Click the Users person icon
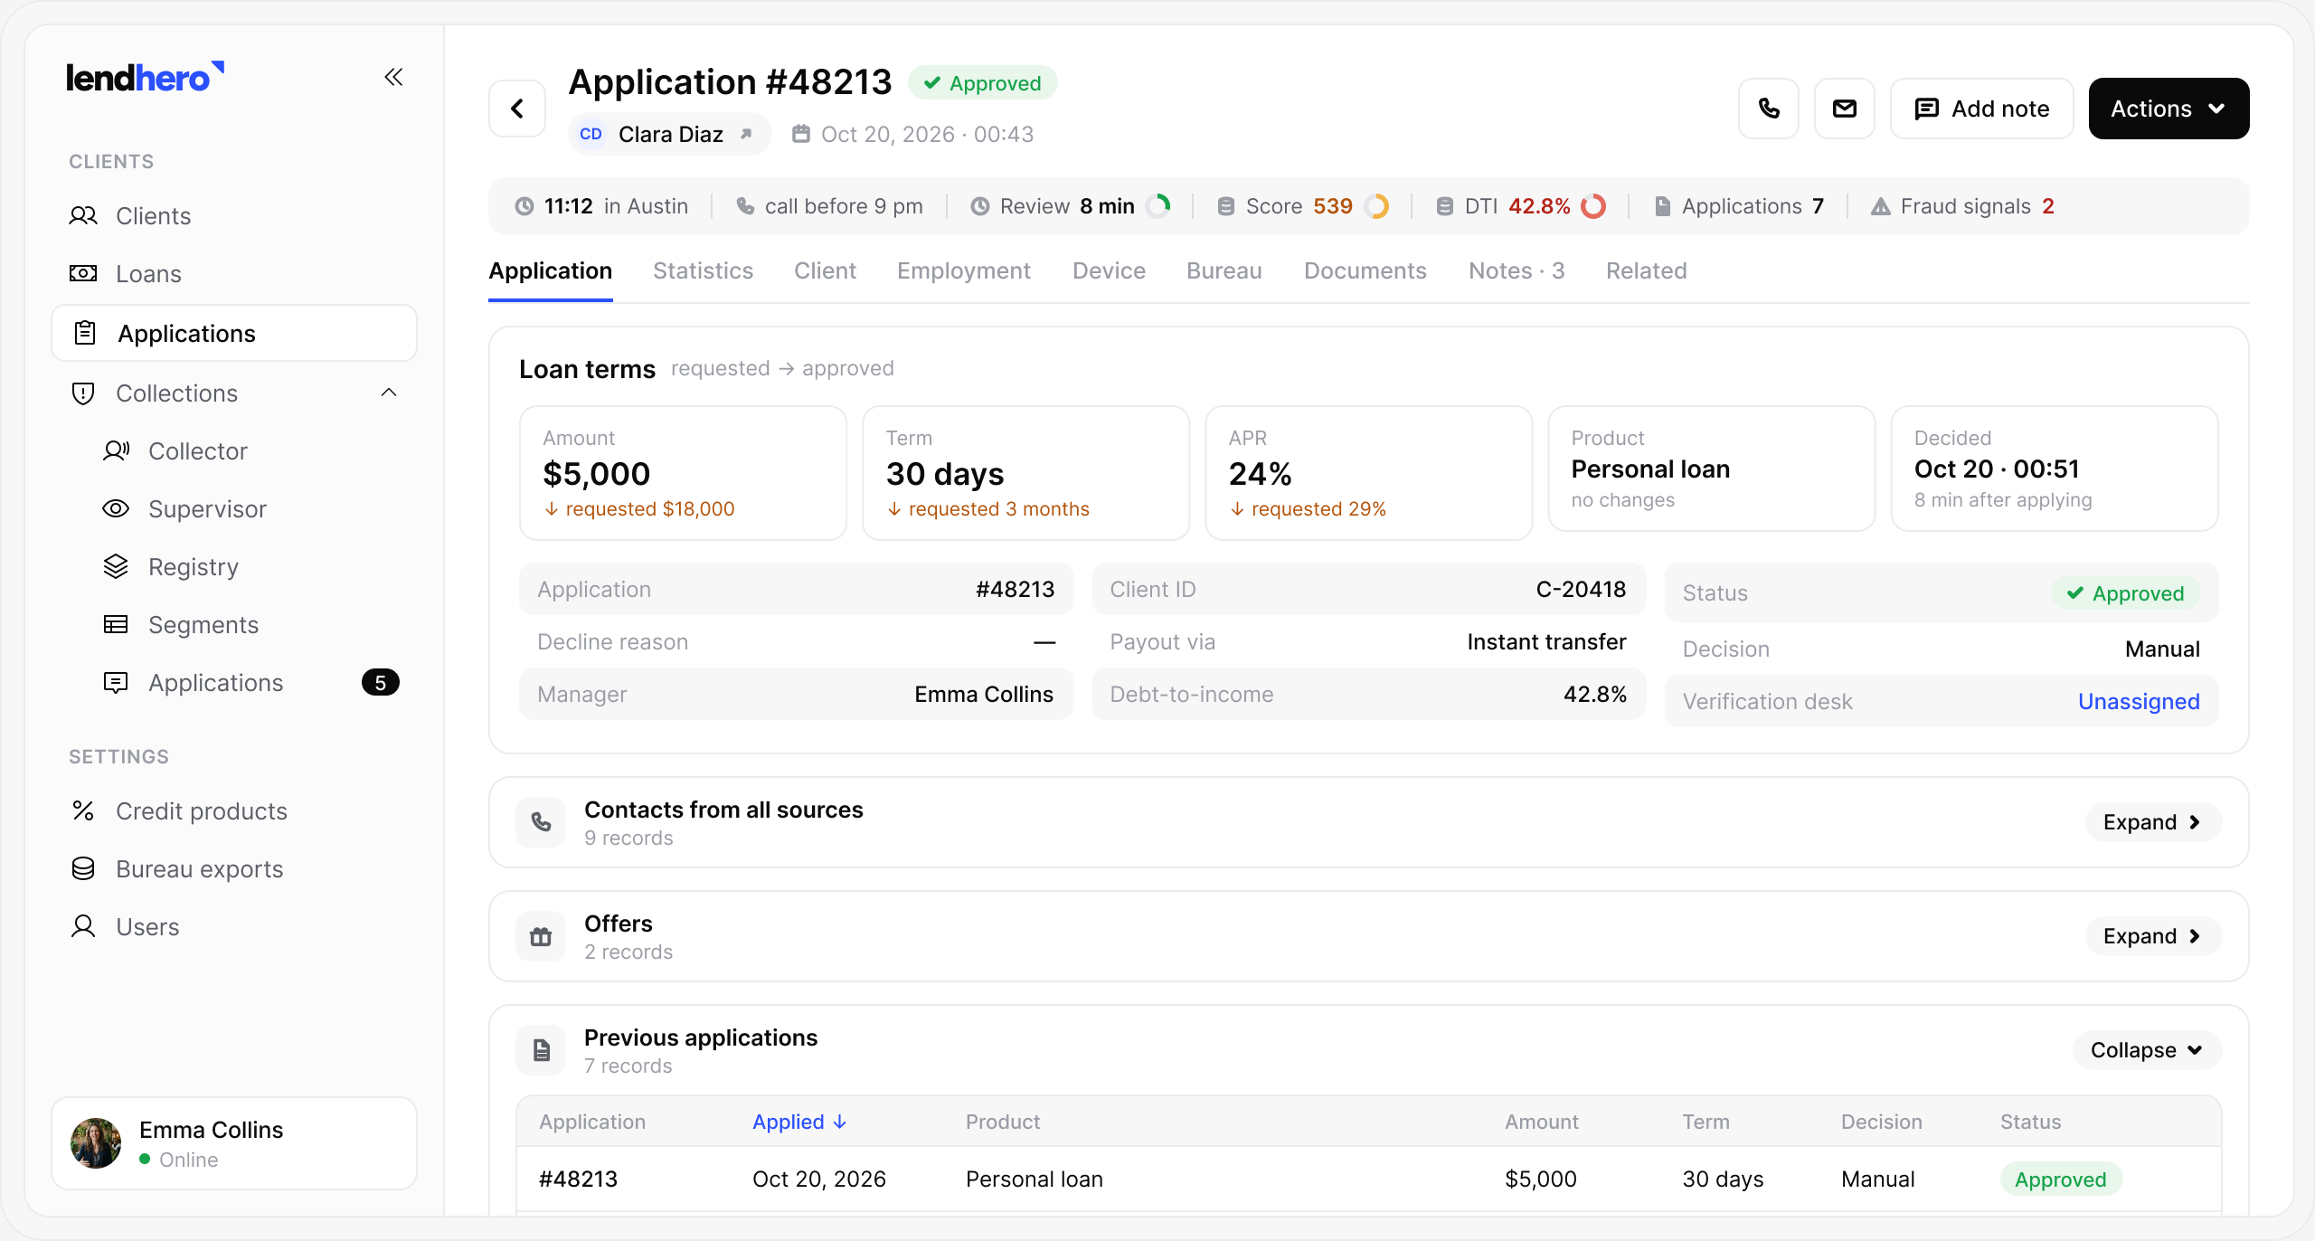This screenshot has width=2315, height=1241. [83, 926]
